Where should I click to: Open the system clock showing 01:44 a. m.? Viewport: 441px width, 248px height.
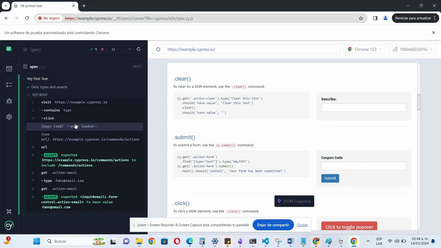tap(420, 241)
